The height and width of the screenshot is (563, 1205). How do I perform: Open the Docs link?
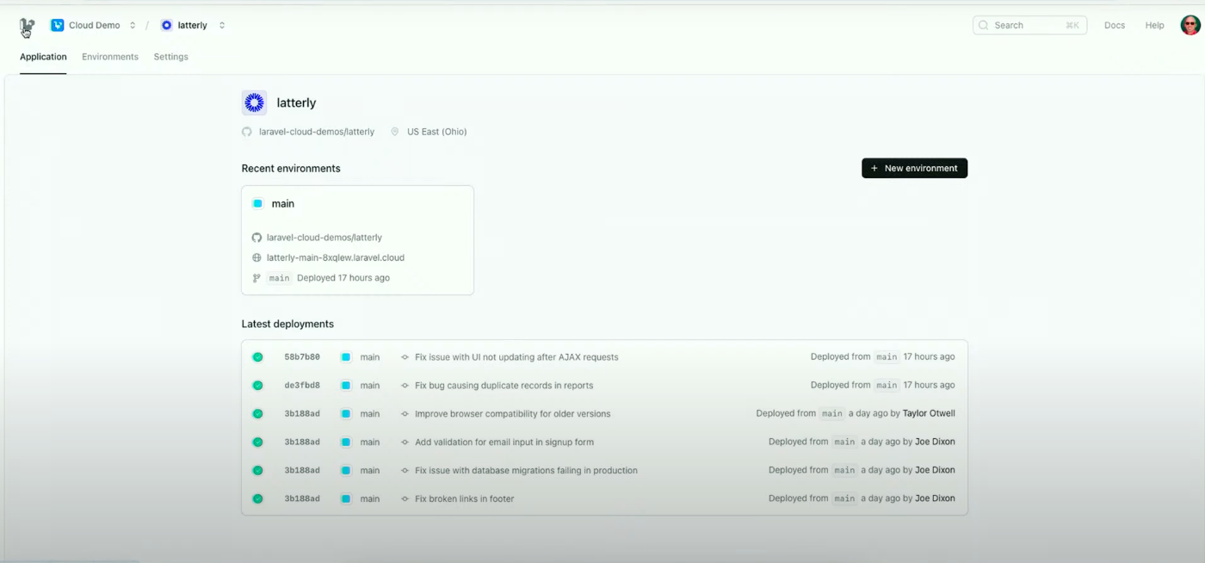1115,25
